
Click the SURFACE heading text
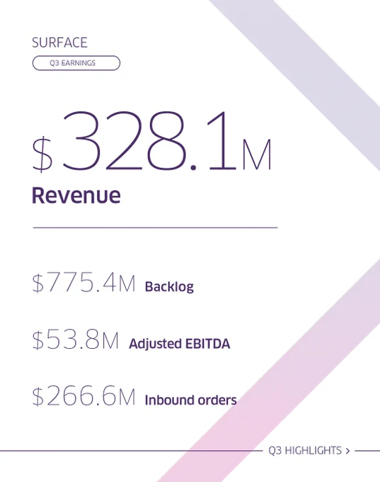[60, 43]
